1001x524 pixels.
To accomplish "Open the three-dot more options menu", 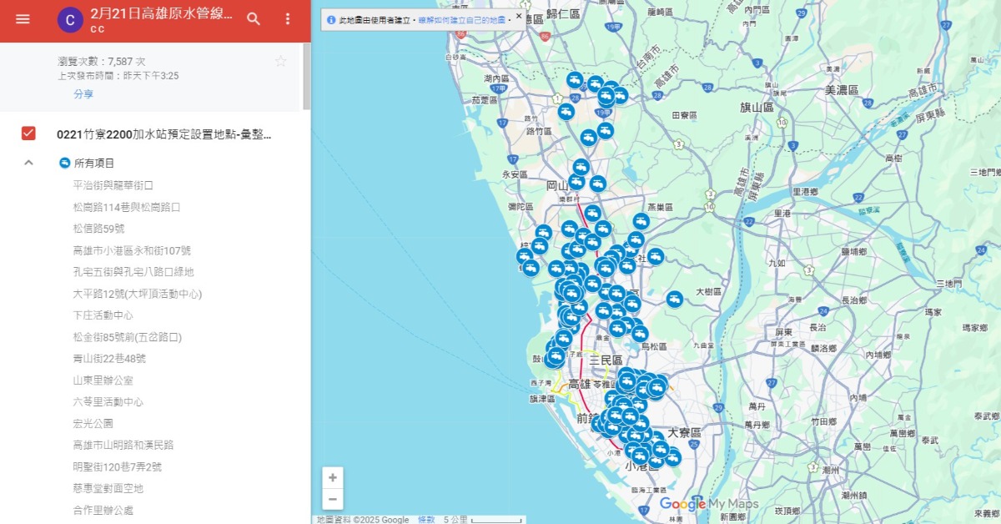I will pos(288,19).
